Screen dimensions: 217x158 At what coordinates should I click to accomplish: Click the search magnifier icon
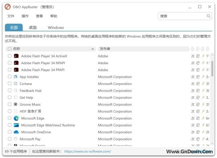(x=208, y=16)
